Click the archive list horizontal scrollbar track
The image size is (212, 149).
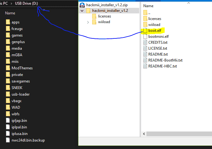coord(179,134)
